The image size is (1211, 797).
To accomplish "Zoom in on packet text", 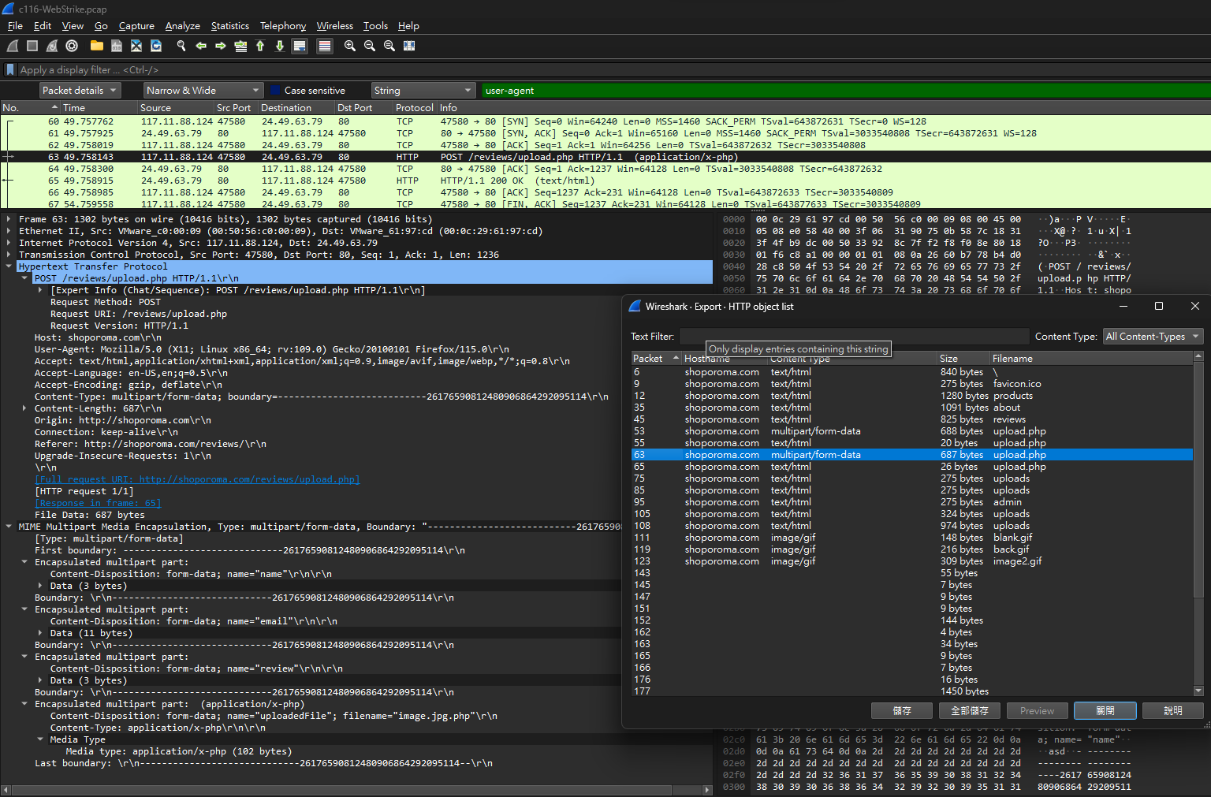I will click(x=350, y=46).
